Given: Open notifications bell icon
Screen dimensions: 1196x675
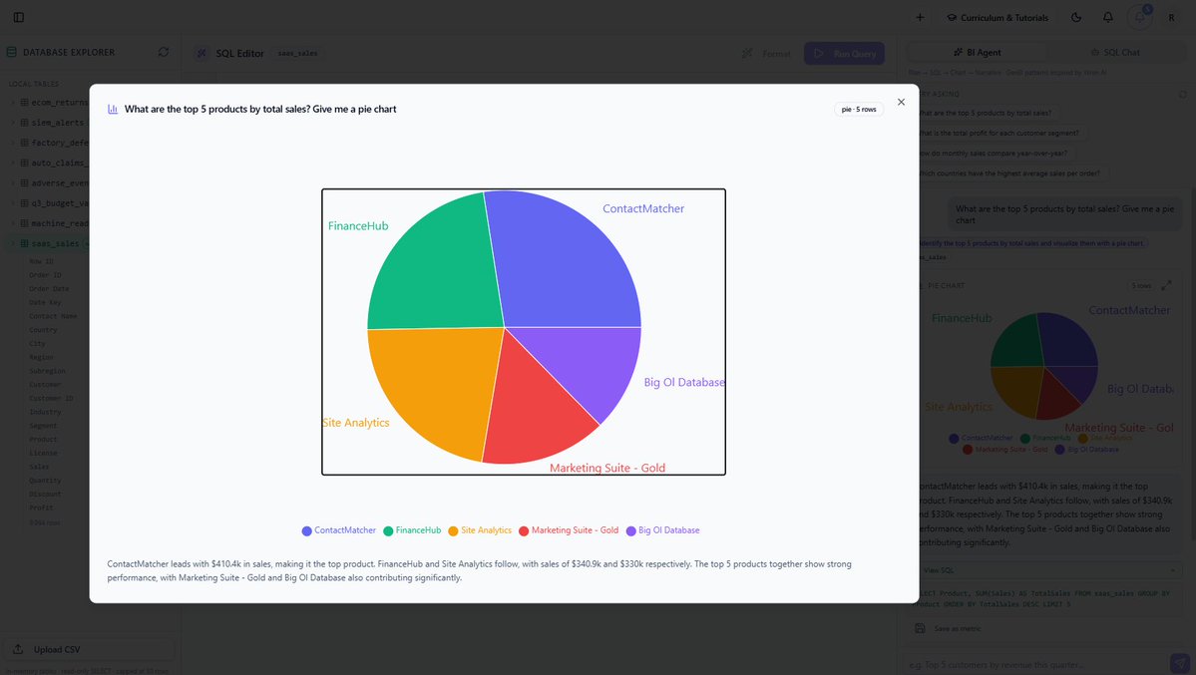Looking at the screenshot, I should (1108, 17).
